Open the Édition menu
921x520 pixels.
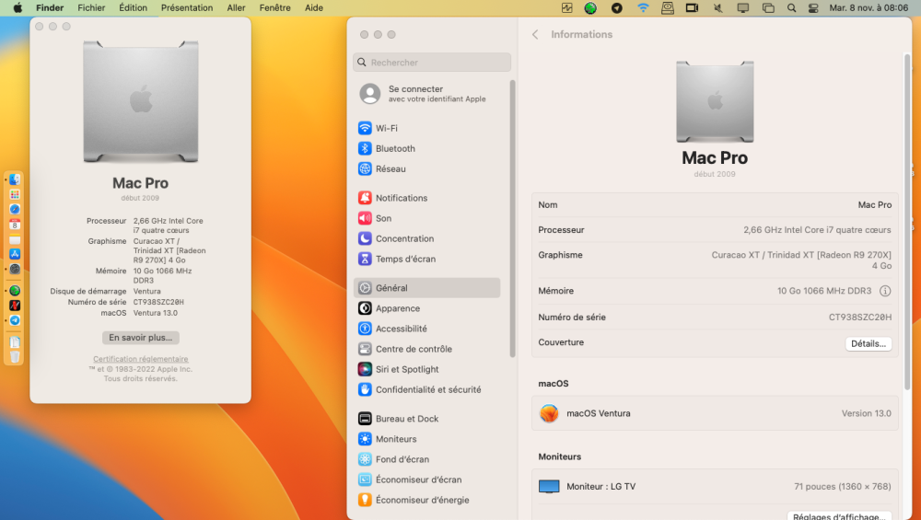pos(134,7)
